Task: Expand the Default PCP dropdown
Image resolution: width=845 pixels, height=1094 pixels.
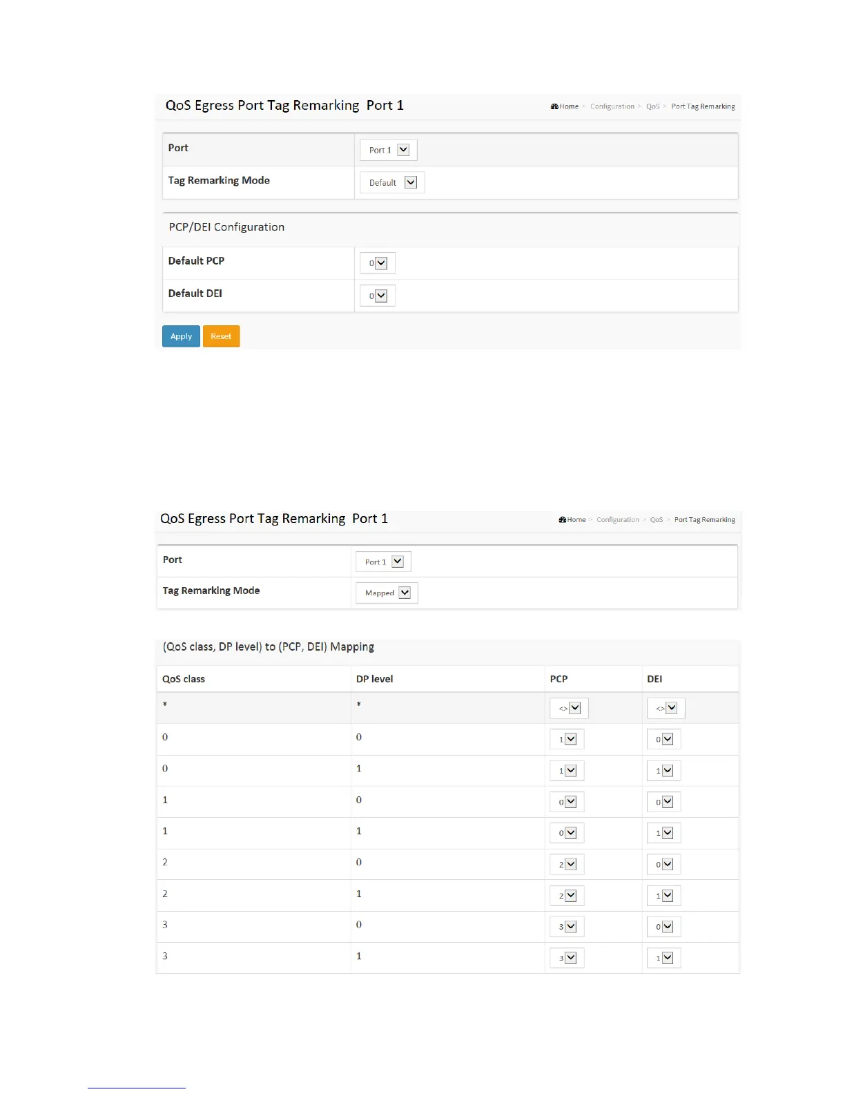Action: click(378, 263)
